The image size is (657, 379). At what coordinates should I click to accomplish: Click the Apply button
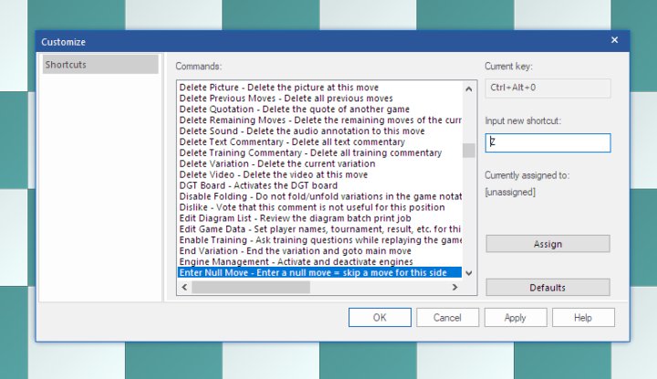coord(516,318)
